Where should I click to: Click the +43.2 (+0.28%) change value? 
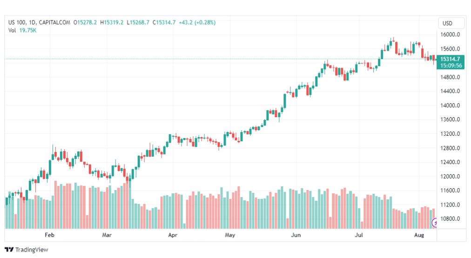tap(197, 22)
